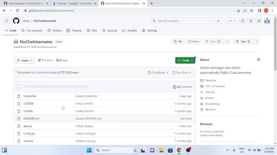Switch to the Insights tab
Viewport: 277px width, 155px height.
pyautogui.click(x=129, y=31)
